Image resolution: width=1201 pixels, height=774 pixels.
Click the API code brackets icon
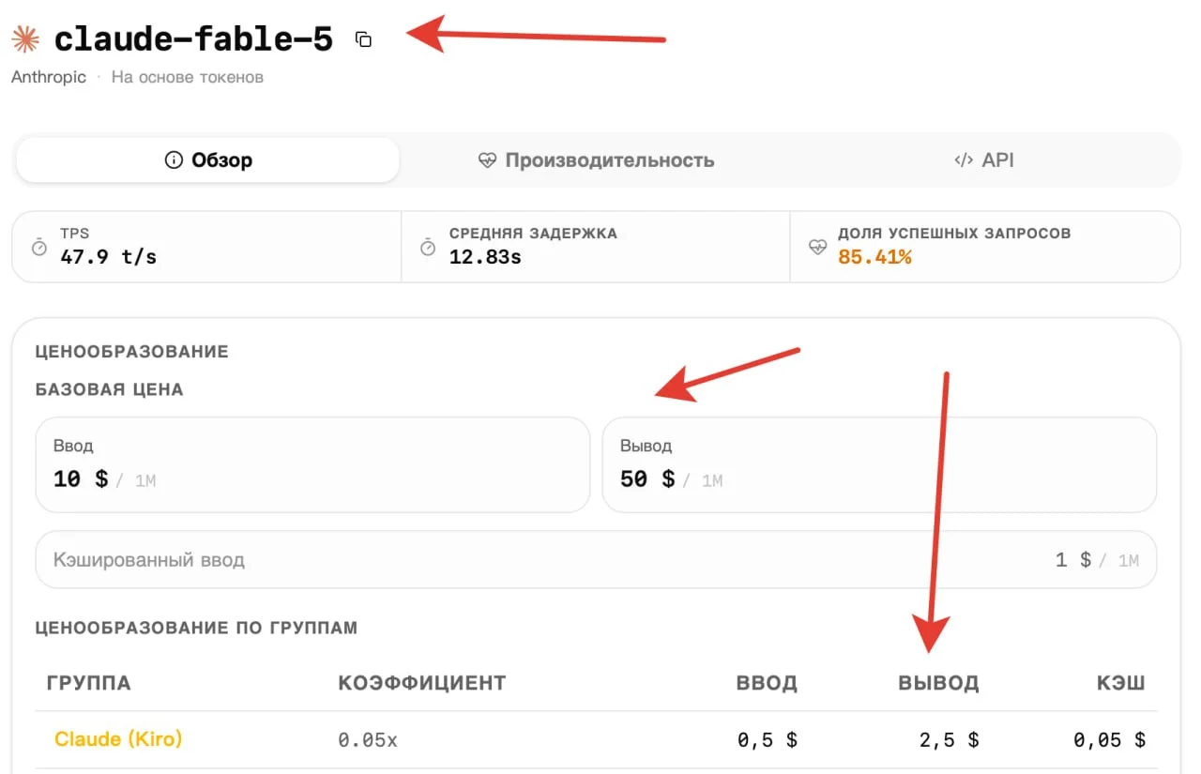963,160
